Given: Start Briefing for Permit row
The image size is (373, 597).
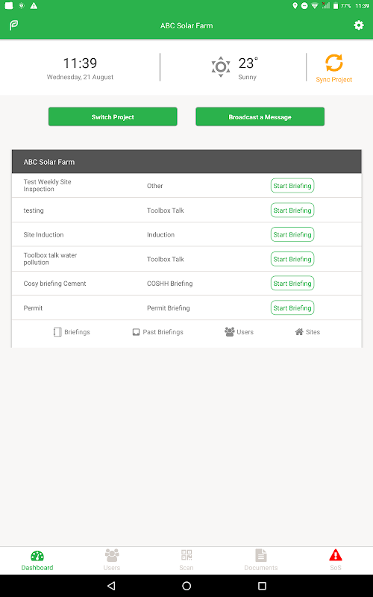Looking at the screenshot, I should point(292,307).
